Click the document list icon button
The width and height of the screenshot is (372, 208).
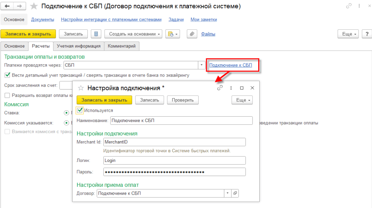click(x=96, y=34)
